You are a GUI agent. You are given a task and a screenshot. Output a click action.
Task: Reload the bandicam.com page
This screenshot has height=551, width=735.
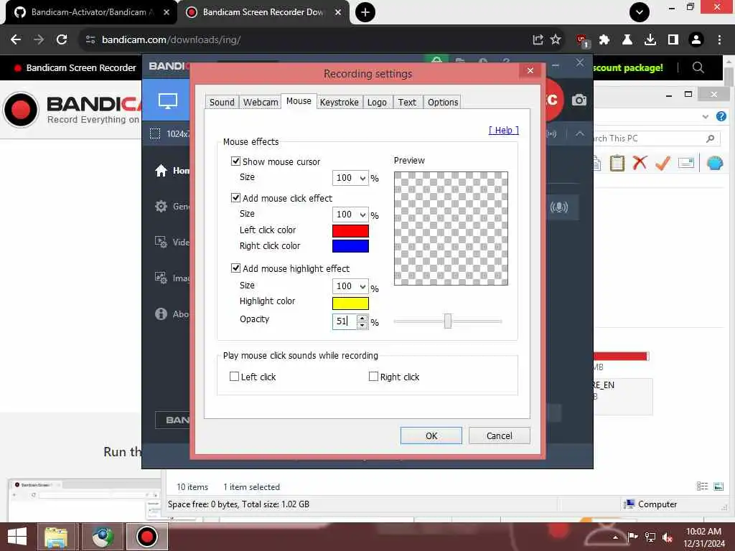pyautogui.click(x=62, y=39)
